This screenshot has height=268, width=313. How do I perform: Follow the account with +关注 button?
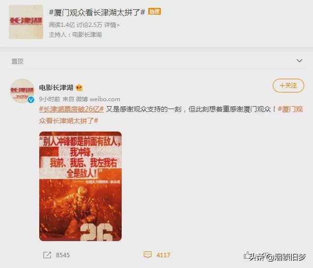coord(288,86)
